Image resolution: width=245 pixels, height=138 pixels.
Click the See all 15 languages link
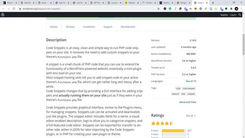191,81
